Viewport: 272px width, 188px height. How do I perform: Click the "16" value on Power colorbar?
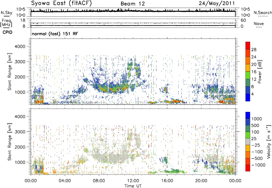pos(254,72)
